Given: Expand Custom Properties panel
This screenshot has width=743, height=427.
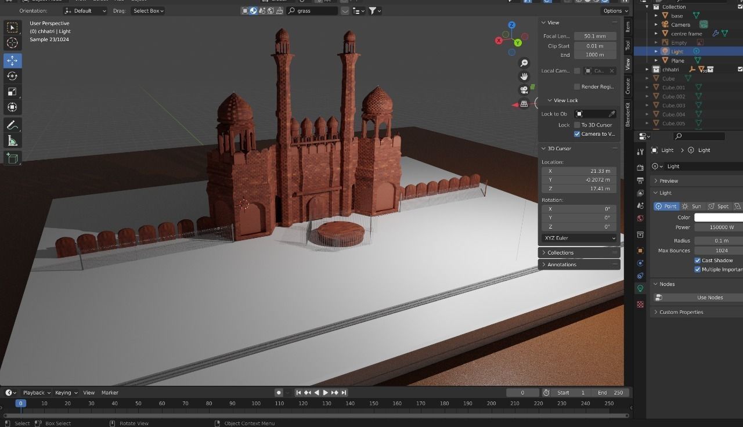Looking at the screenshot, I should 696,312.
